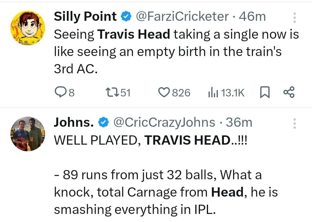
Task: Open Johns profile picture
Action: click(28, 133)
